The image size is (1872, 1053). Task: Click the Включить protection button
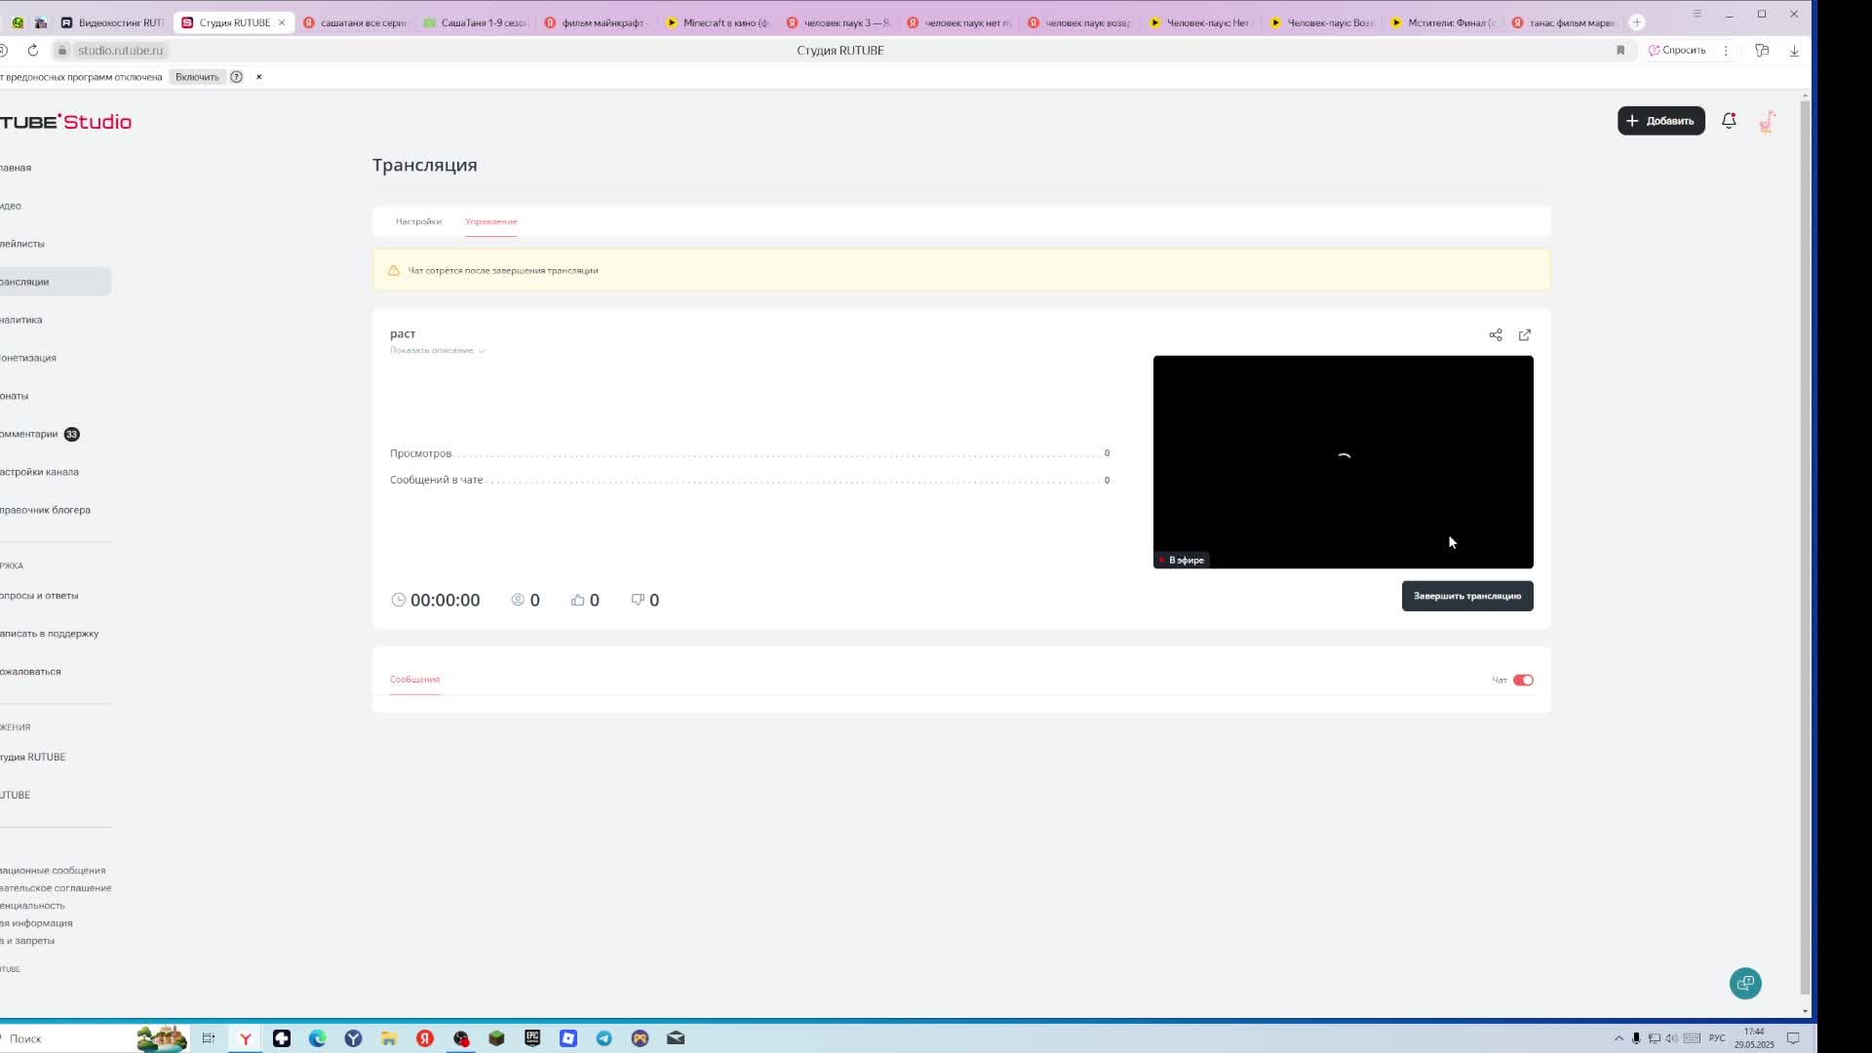pos(197,77)
